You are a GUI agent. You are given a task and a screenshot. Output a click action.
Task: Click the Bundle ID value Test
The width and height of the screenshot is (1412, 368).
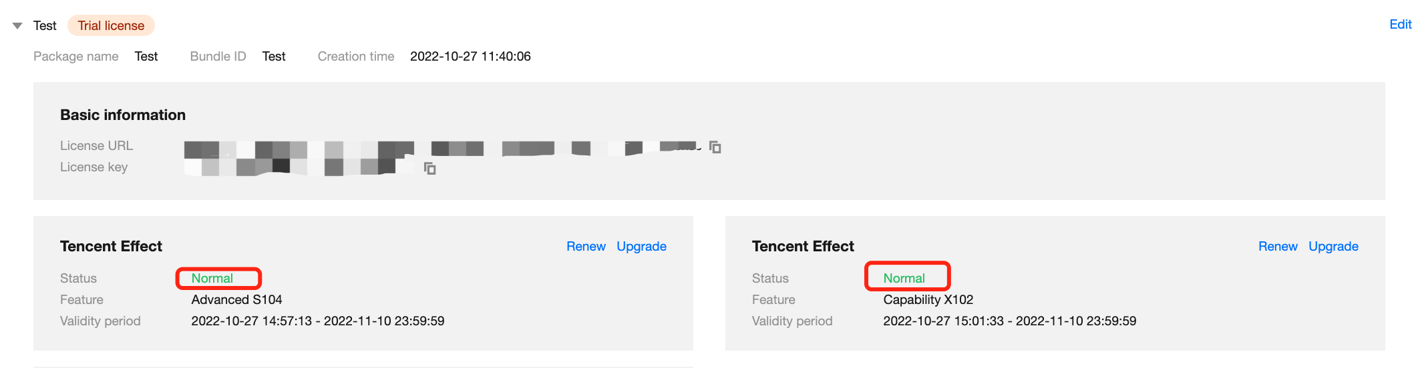point(274,57)
